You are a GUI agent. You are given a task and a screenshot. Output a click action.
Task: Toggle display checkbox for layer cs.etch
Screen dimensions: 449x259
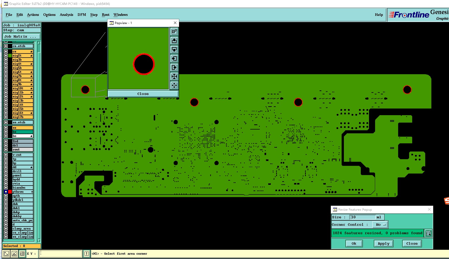pyautogui.click(x=6, y=46)
